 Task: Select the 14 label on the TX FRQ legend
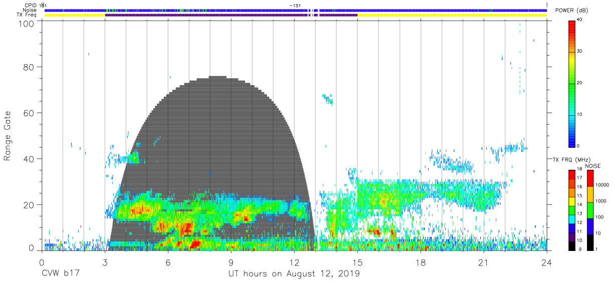[579, 205]
